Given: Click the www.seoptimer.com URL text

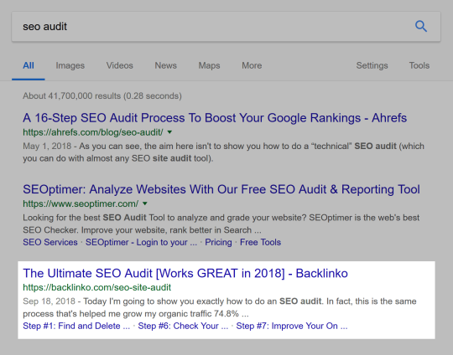Looking at the screenshot, I should (81, 203).
